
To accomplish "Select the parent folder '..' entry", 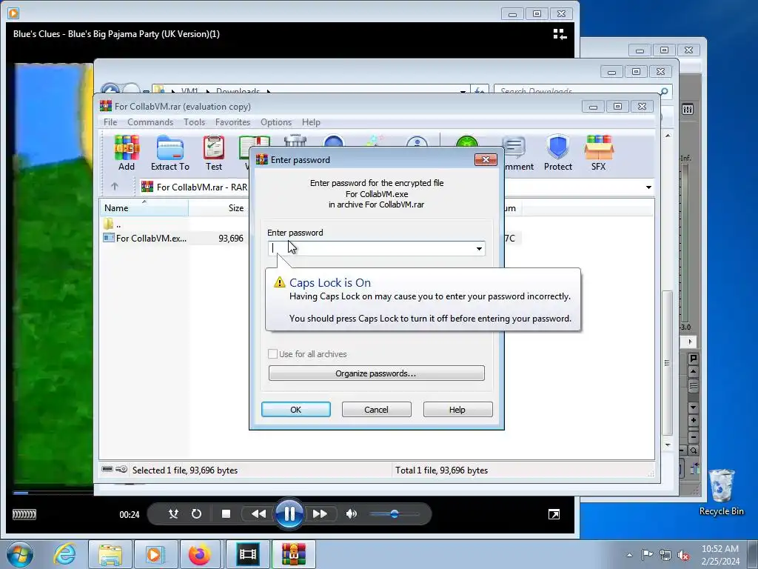I will 113,224.
